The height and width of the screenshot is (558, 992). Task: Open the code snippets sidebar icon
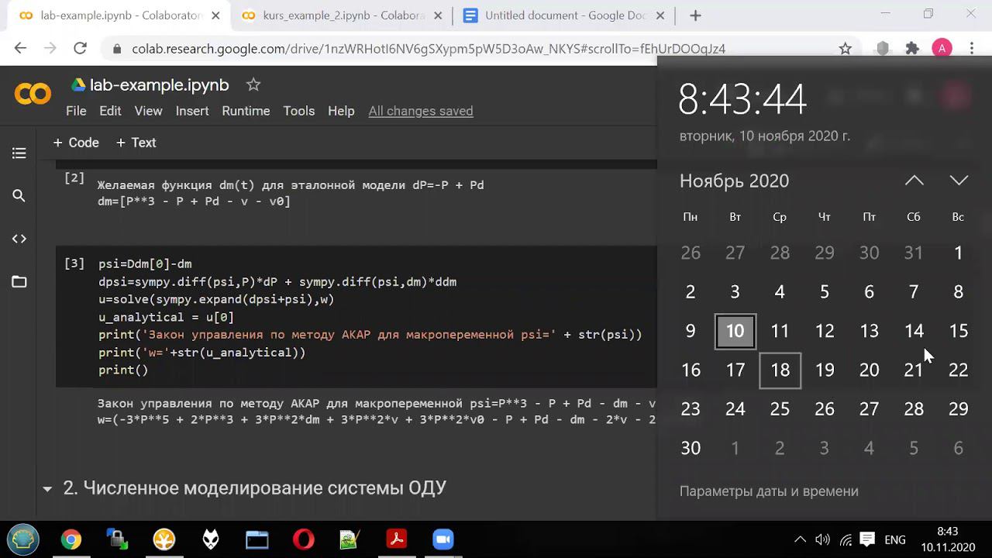[19, 239]
